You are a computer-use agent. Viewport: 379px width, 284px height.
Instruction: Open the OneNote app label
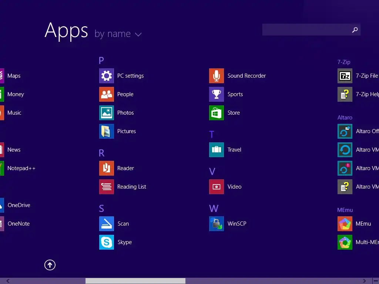click(19, 224)
